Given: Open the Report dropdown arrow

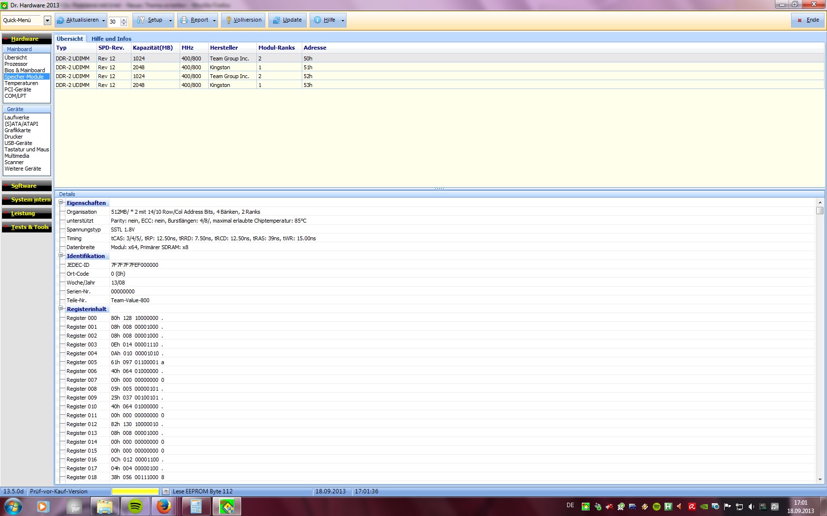Looking at the screenshot, I should [214, 21].
